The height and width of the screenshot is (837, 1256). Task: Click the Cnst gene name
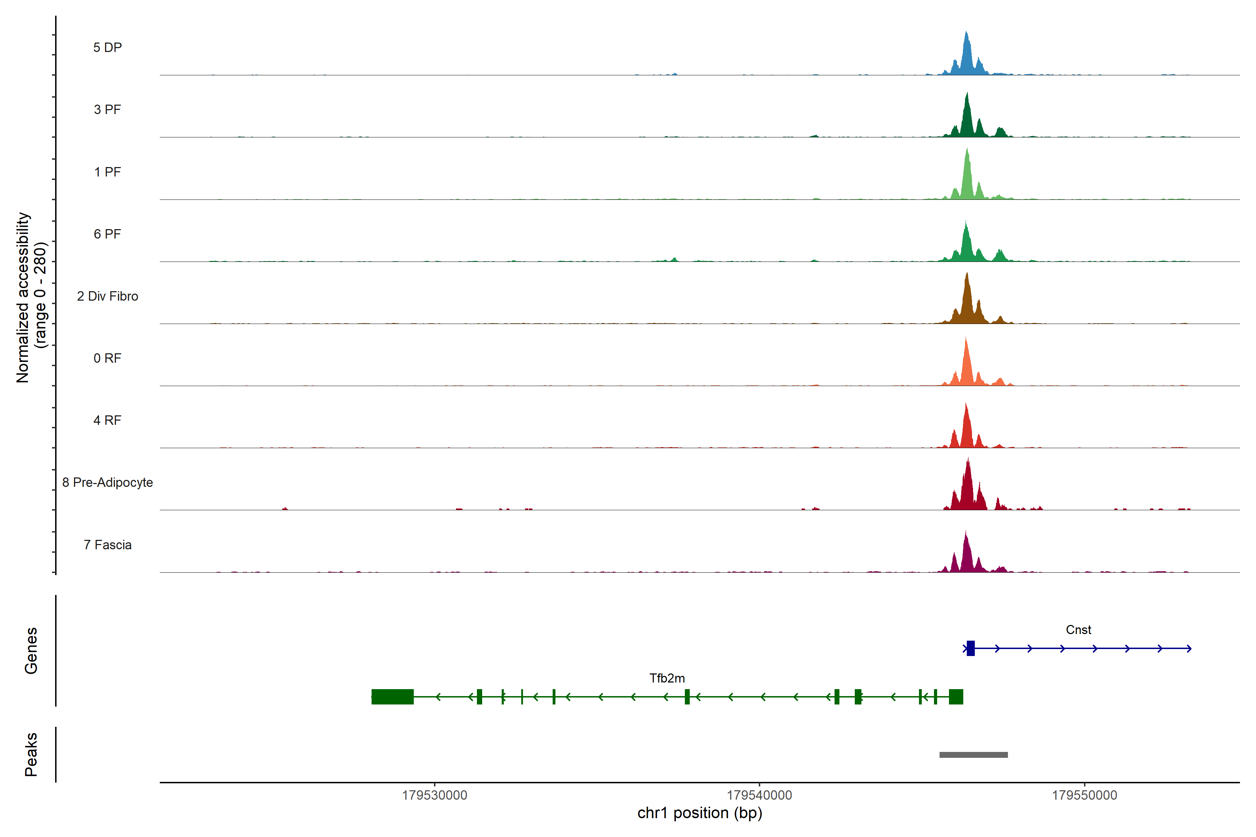[x=1078, y=630]
